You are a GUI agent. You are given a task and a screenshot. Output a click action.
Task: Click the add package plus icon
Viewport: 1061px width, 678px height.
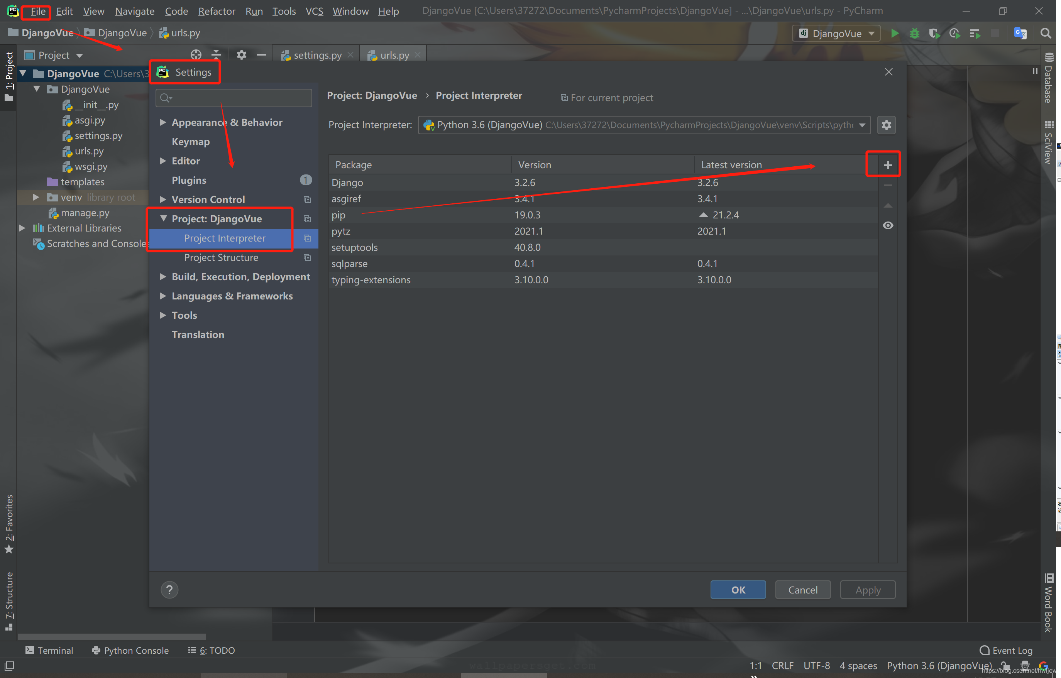click(887, 165)
